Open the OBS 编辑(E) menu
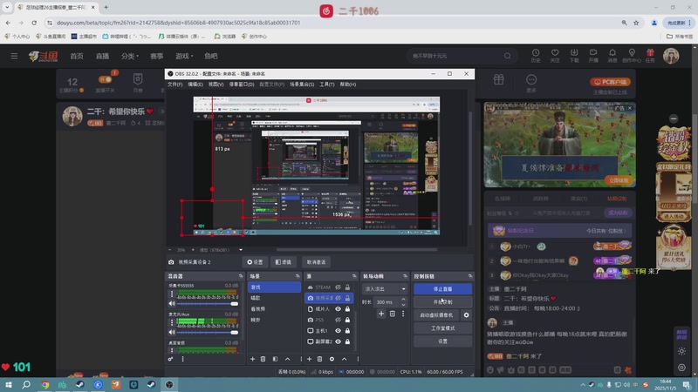This screenshot has height=392, width=698. [x=195, y=84]
